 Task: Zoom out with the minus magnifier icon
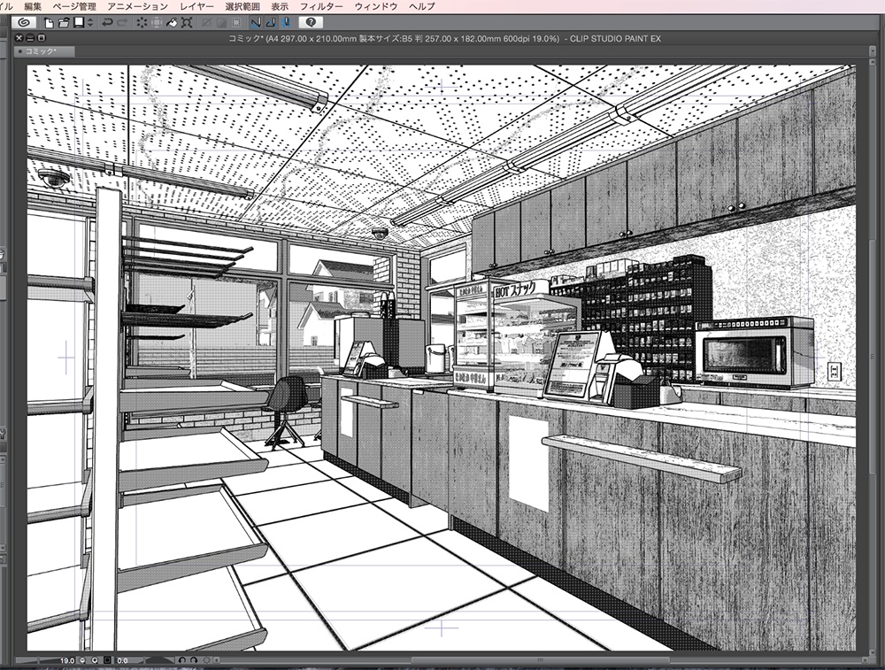coord(82,660)
